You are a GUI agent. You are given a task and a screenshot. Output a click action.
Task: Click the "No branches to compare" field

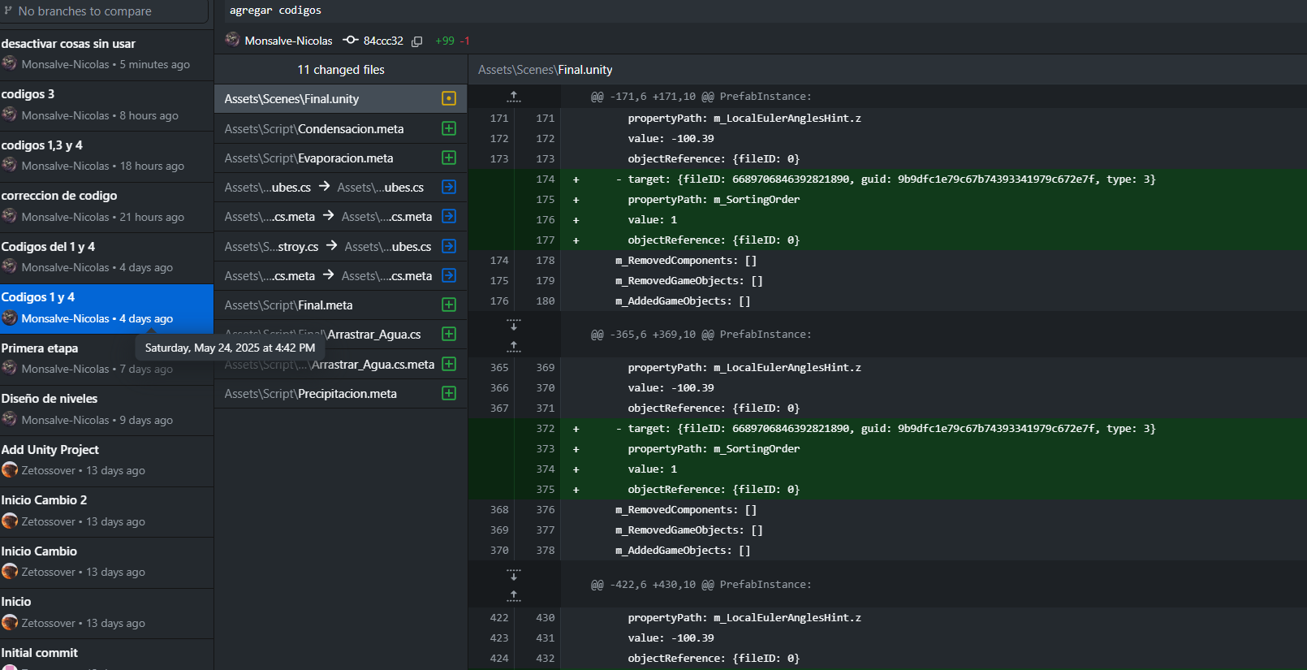(x=104, y=11)
